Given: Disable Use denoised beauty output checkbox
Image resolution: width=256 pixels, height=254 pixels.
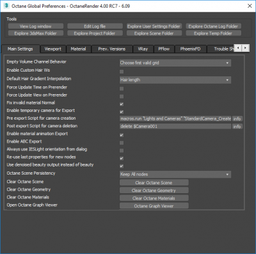Looking at the screenshot, I should pos(122,166).
